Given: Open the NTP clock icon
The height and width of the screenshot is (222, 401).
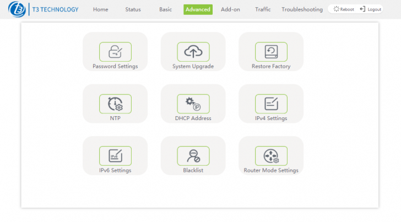Looking at the screenshot, I should point(115,104).
